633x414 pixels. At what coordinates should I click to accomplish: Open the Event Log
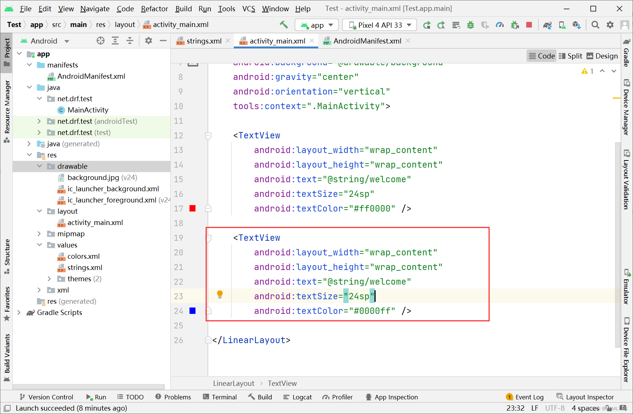click(x=525, y=397)
